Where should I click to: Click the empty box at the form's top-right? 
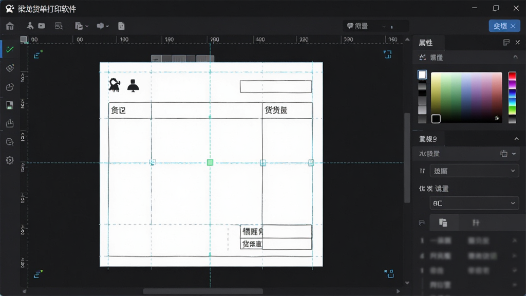[x=276, y=86]
